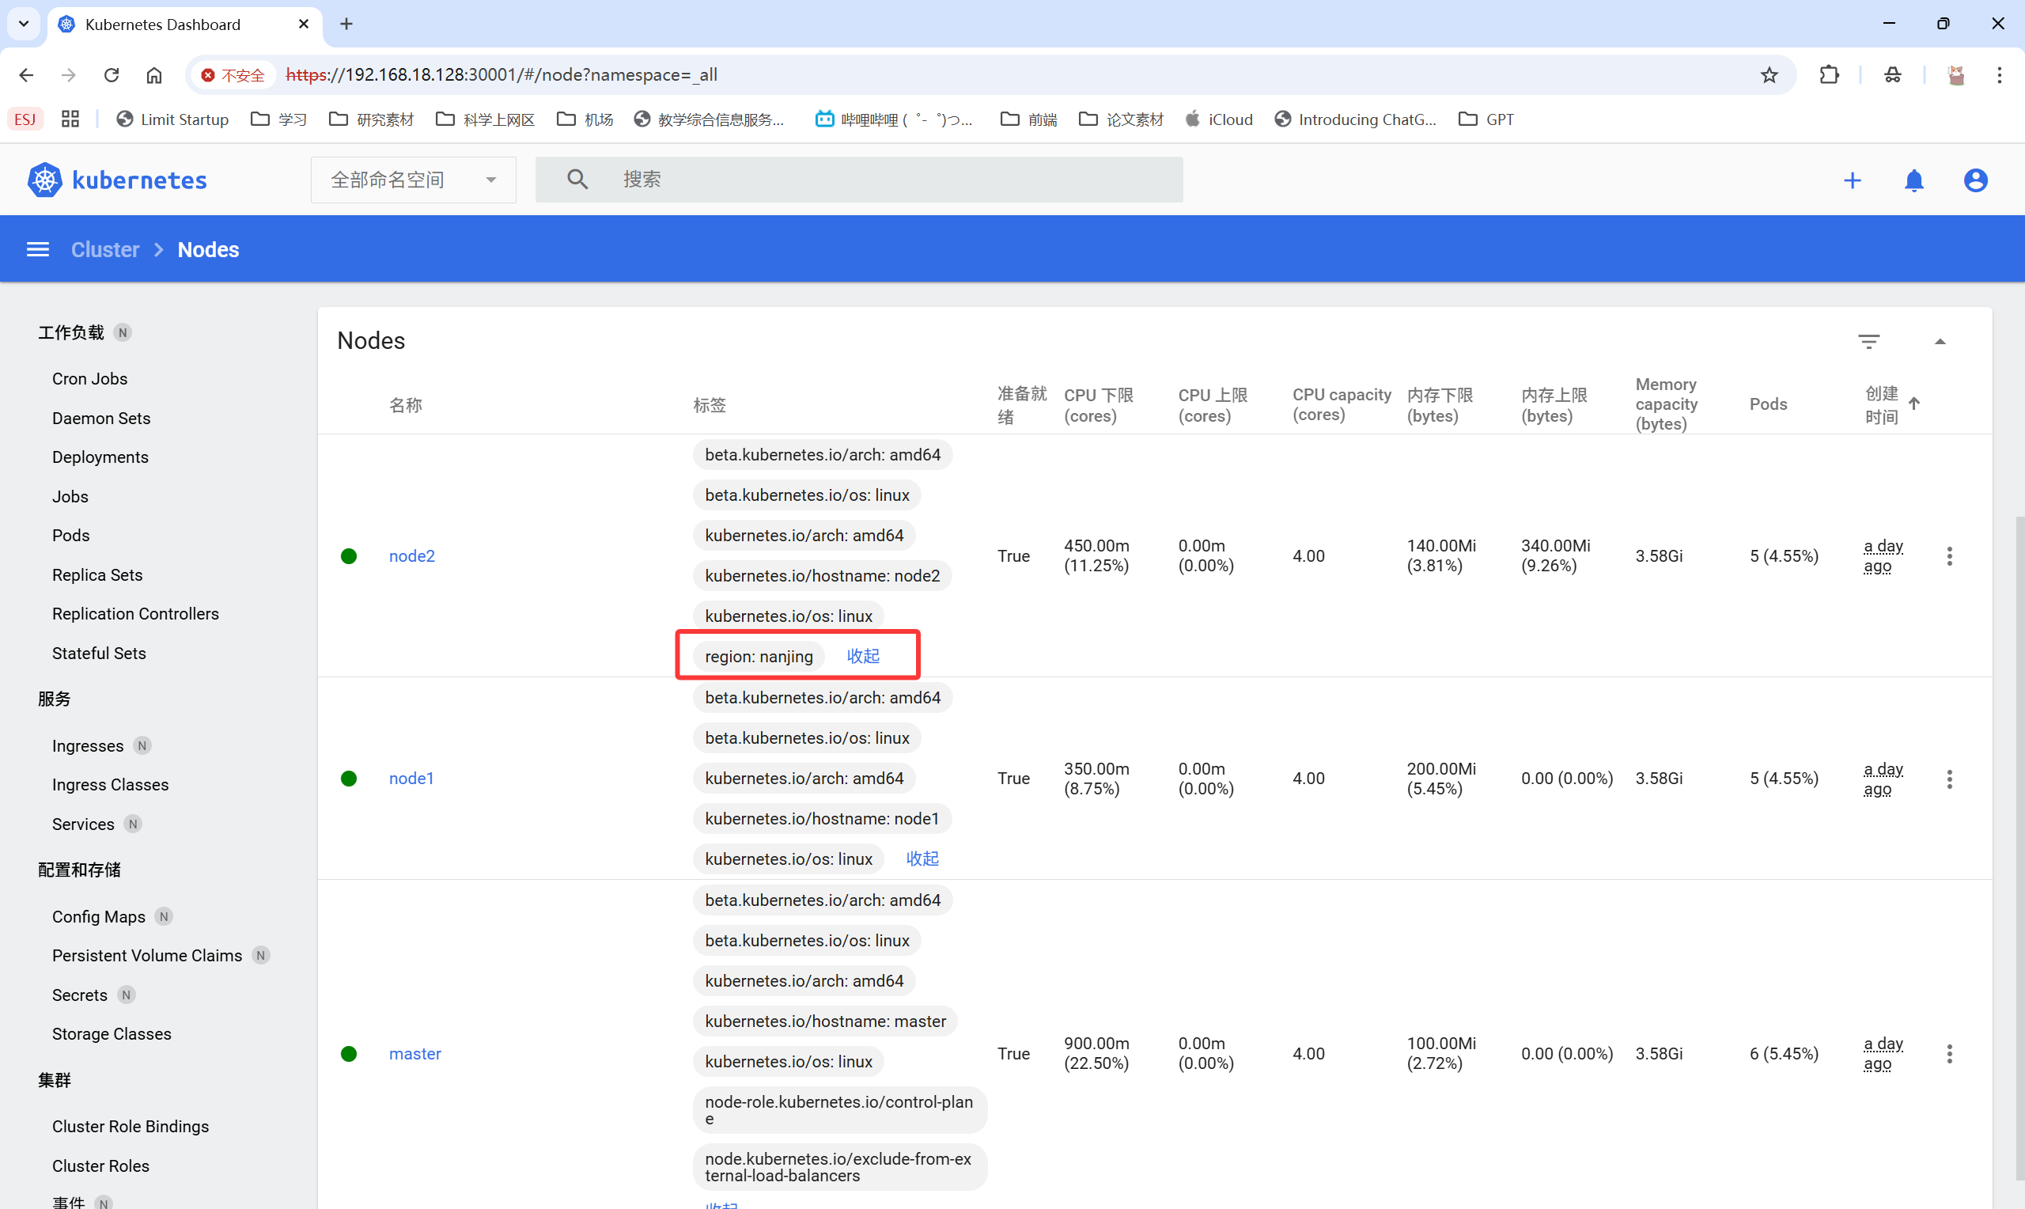Bookmark this page with the star icon
2025x1209 pixels.
pyautogui.click(x=1769, y=75)
